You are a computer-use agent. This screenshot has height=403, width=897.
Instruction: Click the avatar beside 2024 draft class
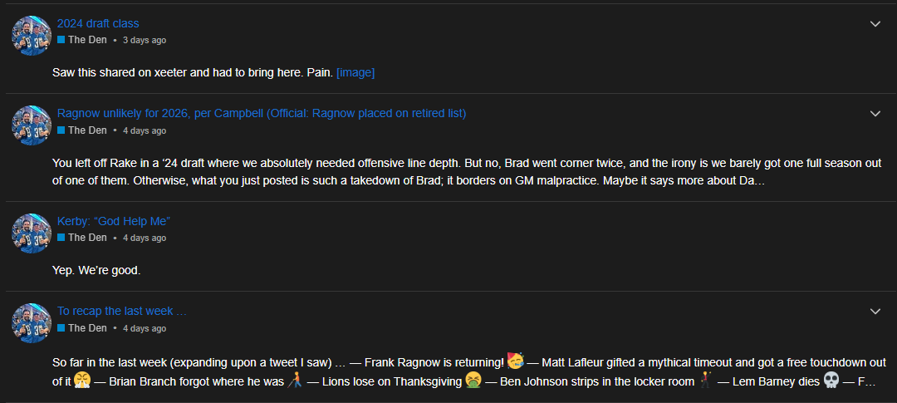32,36
